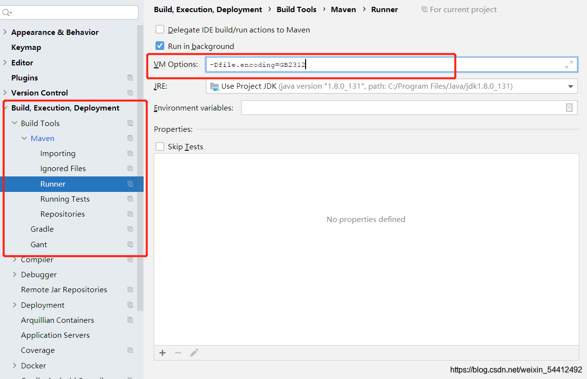This screenshot has height=379, width=587.
Task: Click project-level icon next to Coverage
Action: (130, 350)
